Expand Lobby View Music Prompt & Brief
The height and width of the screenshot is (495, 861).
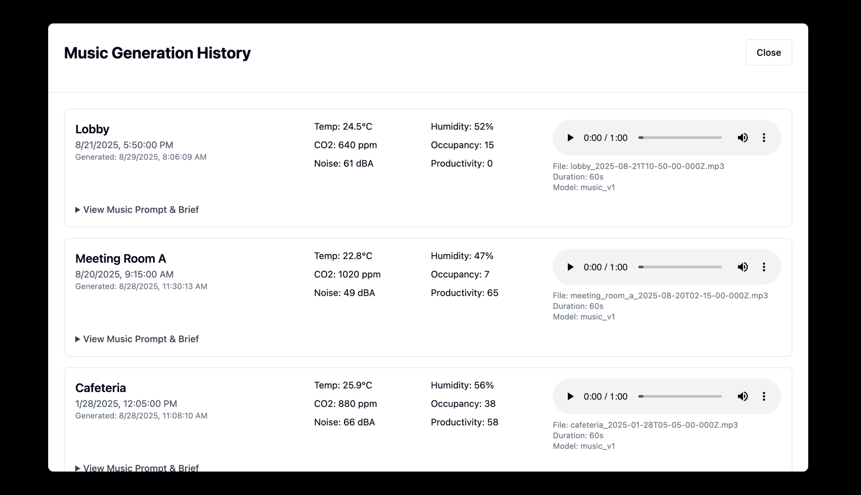137,210
